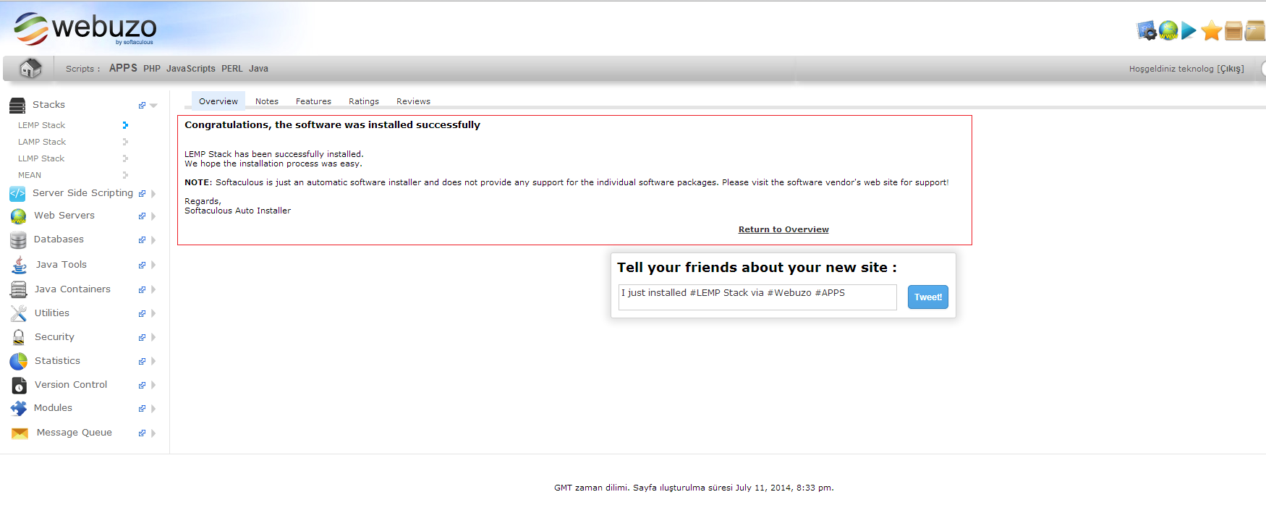Viewport: 1266px width, 505px height.
Task: Select LAMP Stack in the sidebar
Action: tap(42, 142)
